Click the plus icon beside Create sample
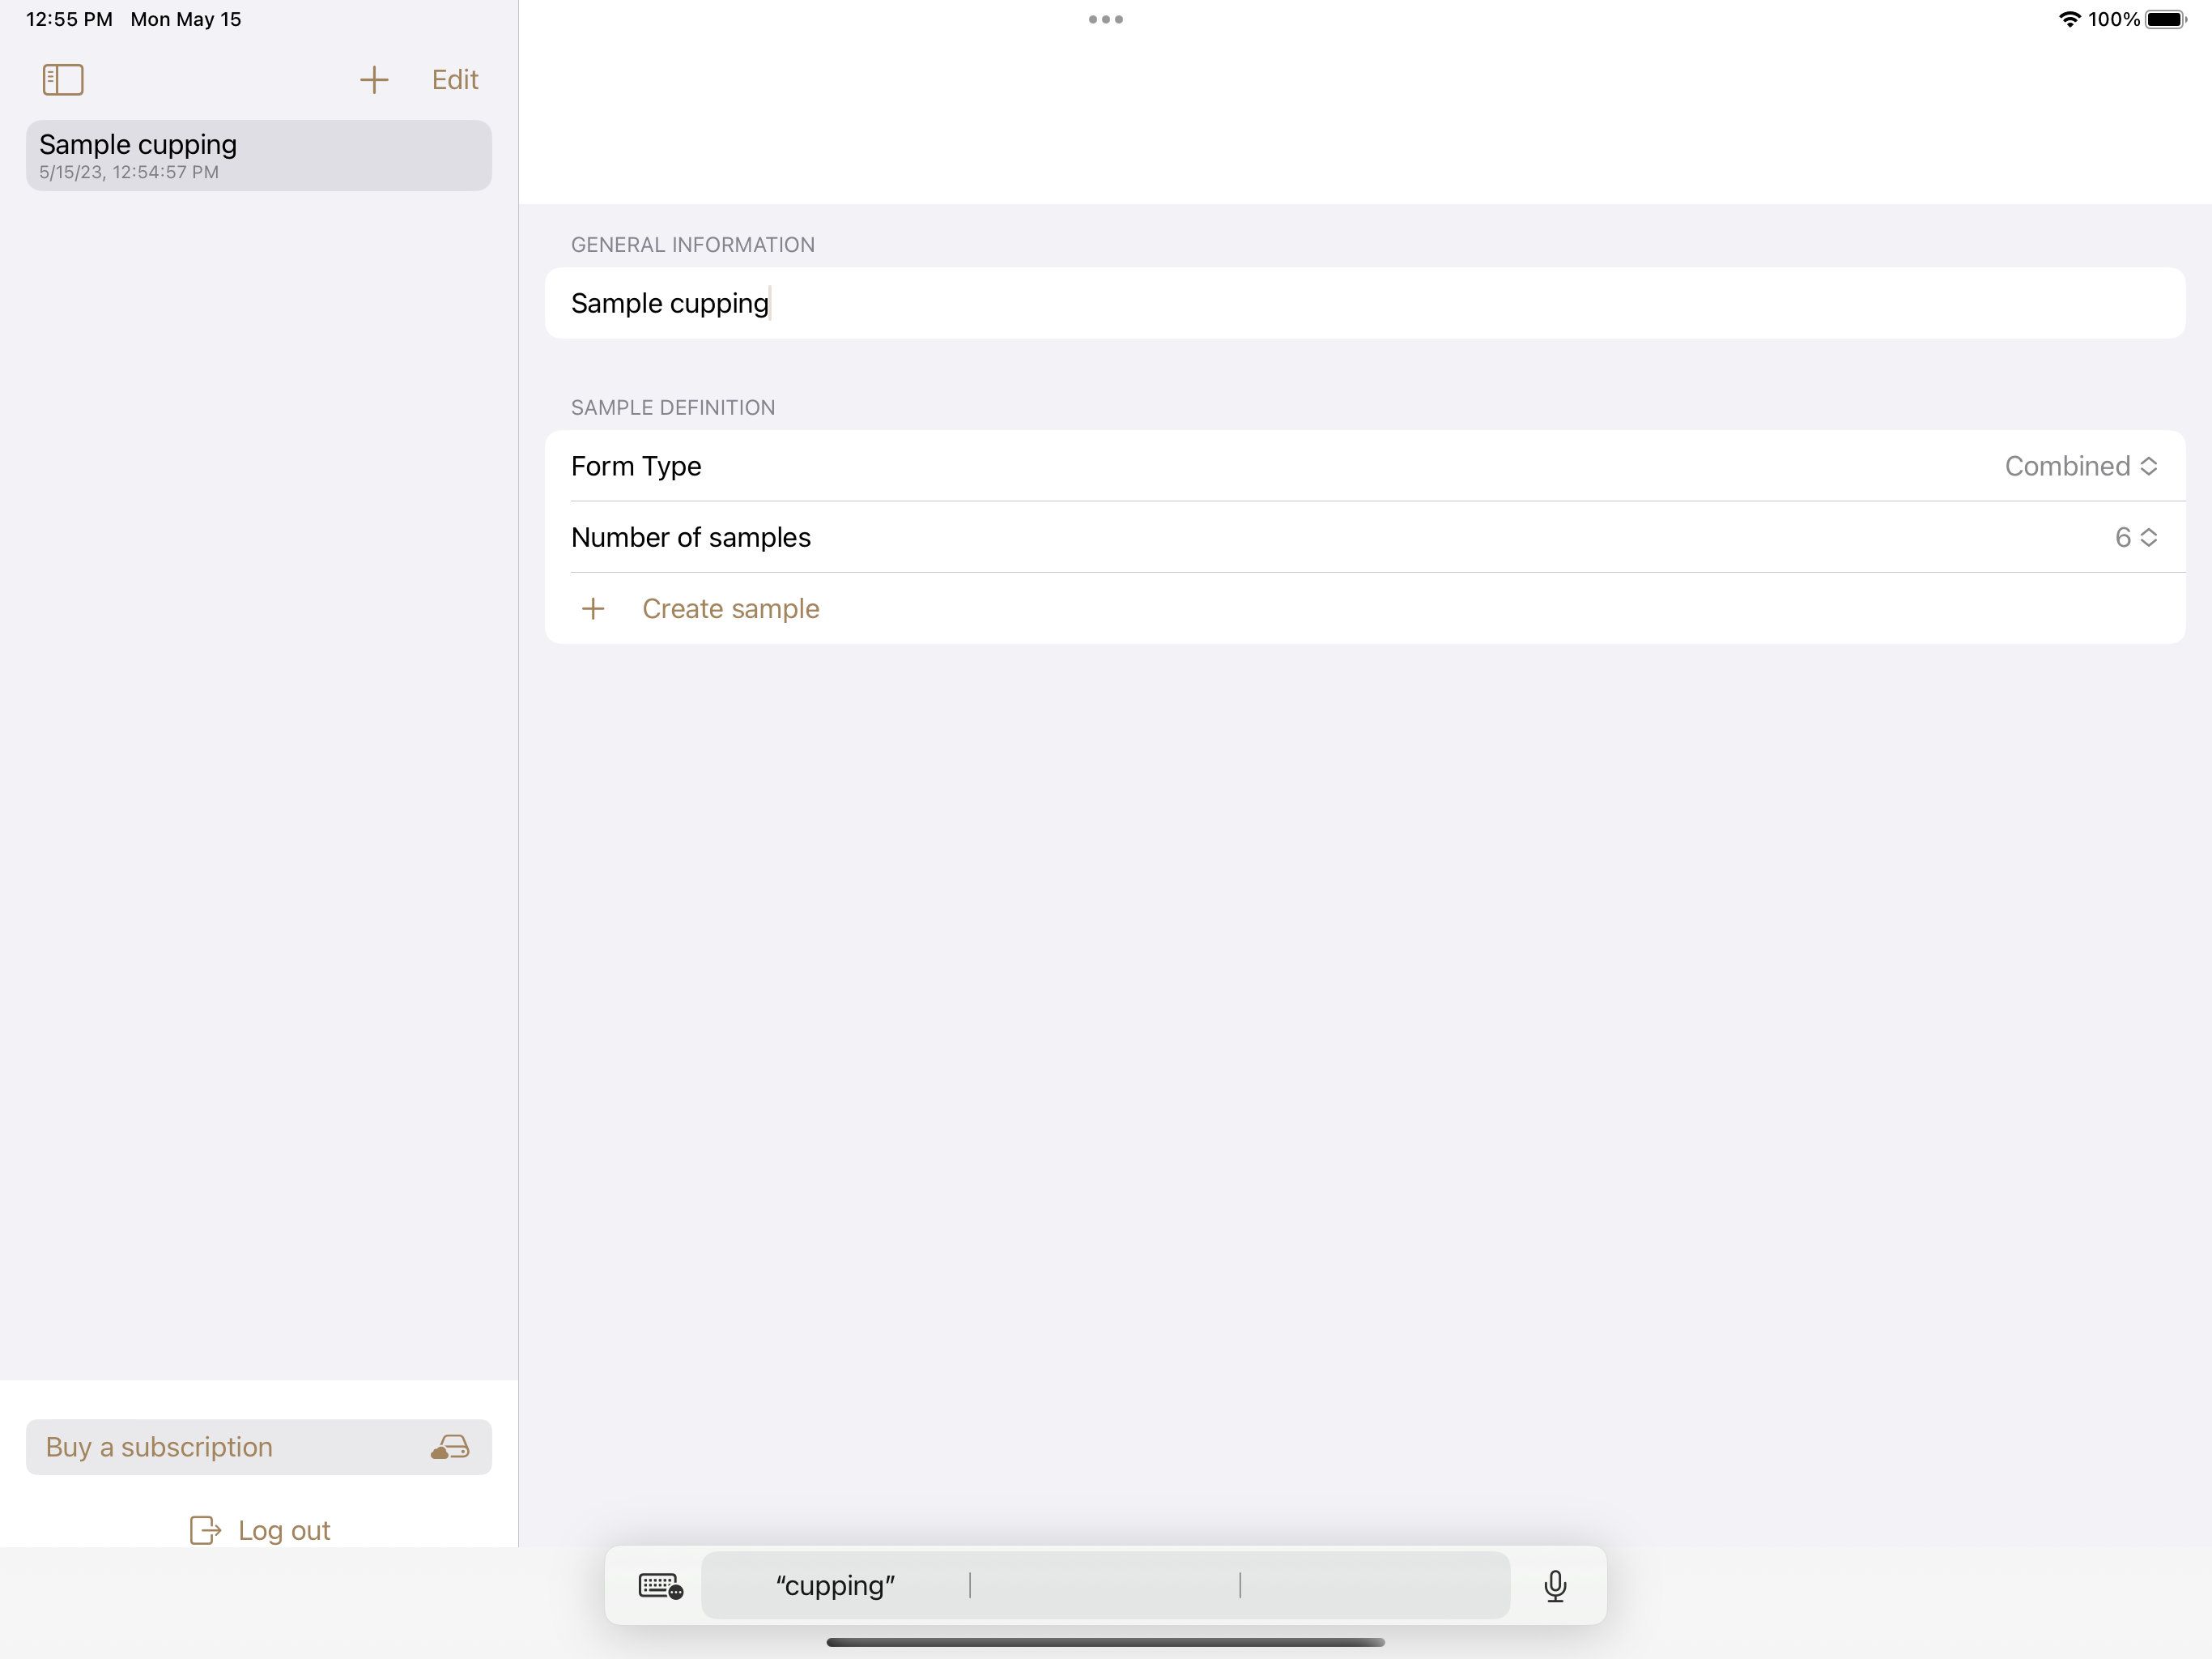This screenshot has height=1659, width=2212. (x=593, y=608)
